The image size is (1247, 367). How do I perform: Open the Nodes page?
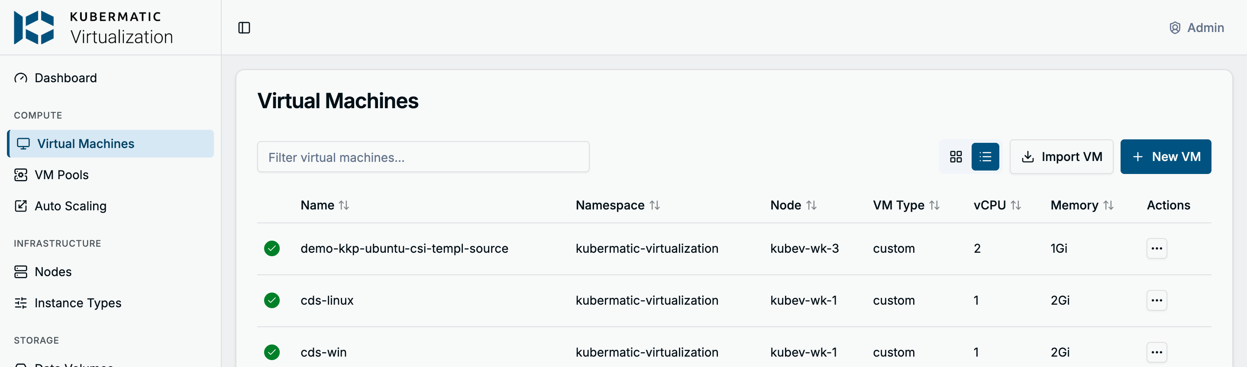pyautogui.click(x=110, y=272)
